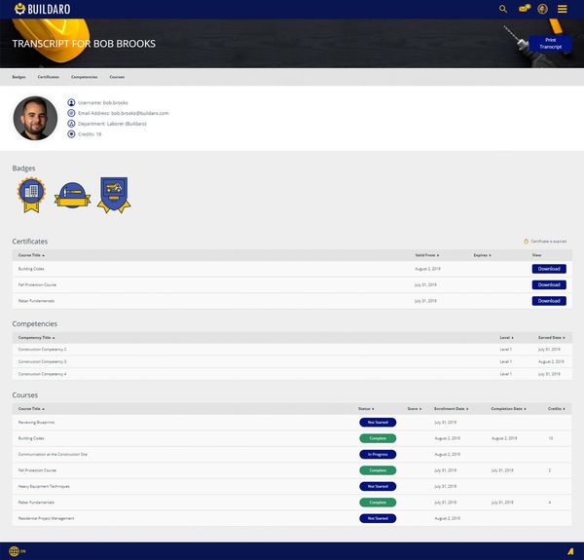This screenshot has height=560, width=584.
Task: Sort competencies by Earned Date
Action: (x=550, y=337)
